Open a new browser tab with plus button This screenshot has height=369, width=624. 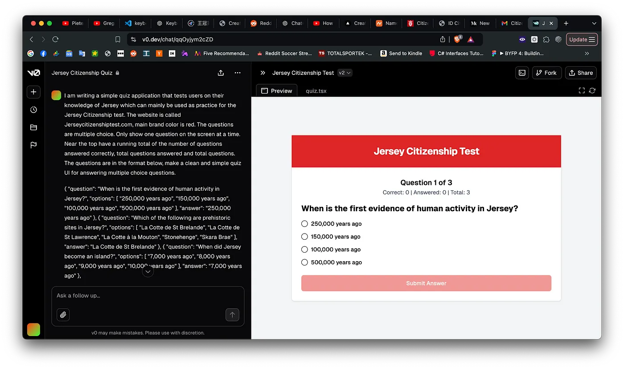click(566, 23)
